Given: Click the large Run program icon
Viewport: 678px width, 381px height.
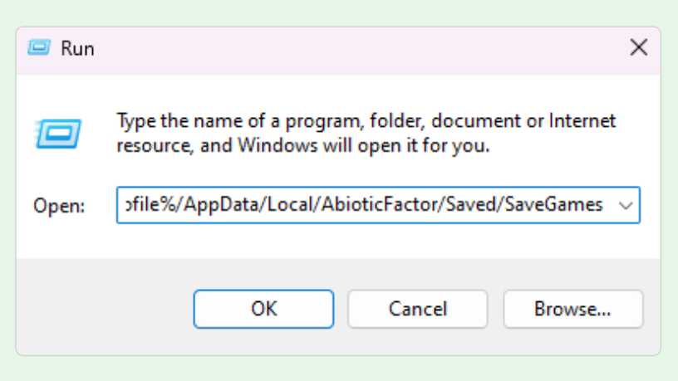Looking at the screenshot, I should pyautogui.click(x=57, y=132).
